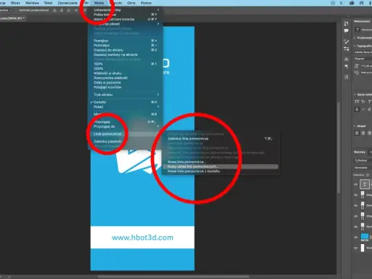The width and height of the screenshot is (372, 279).
Task: Open the Widok menu in the menu bar
Action: tap(99, 3)
